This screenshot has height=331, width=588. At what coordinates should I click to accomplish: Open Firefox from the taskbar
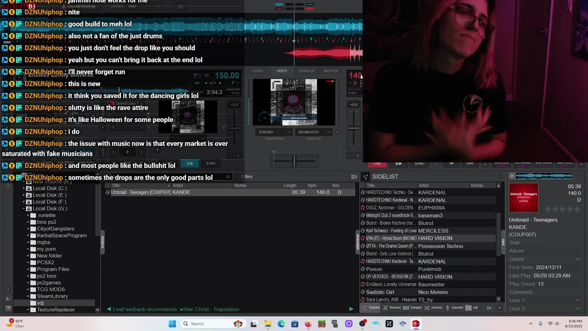(308, 324)
